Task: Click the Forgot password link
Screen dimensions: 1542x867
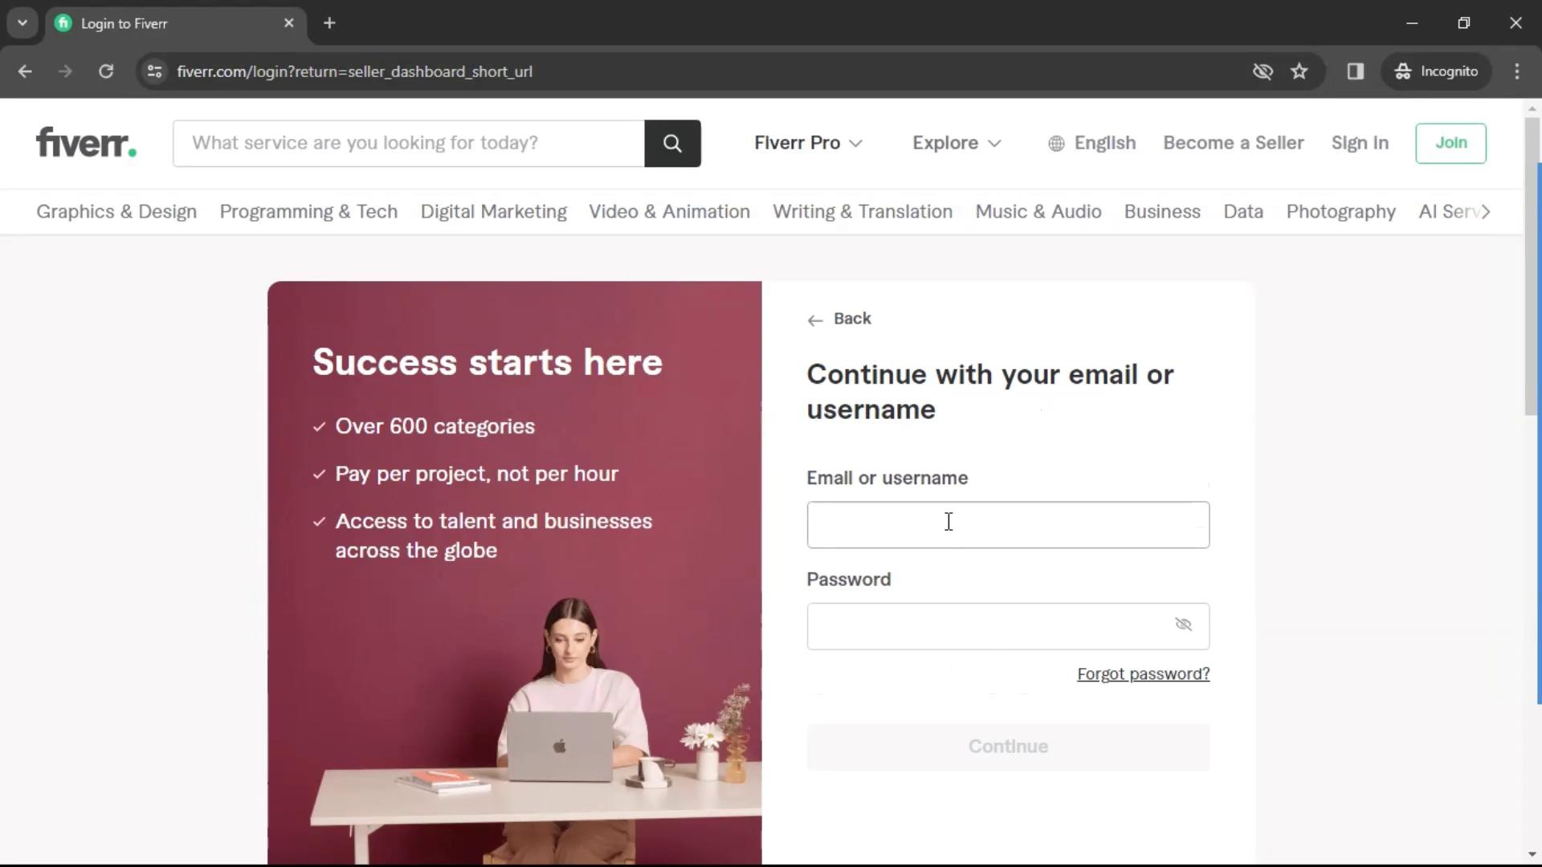Action: pyautogui.click(x=1144, y=674)
